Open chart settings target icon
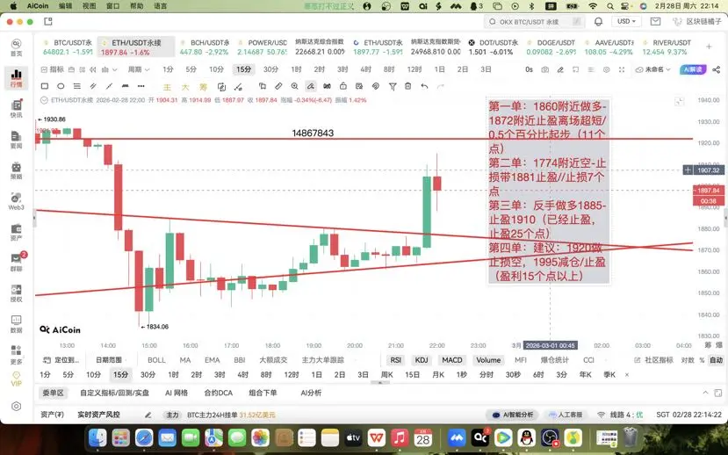Viewport: 728px width, 455px height. 606,69
